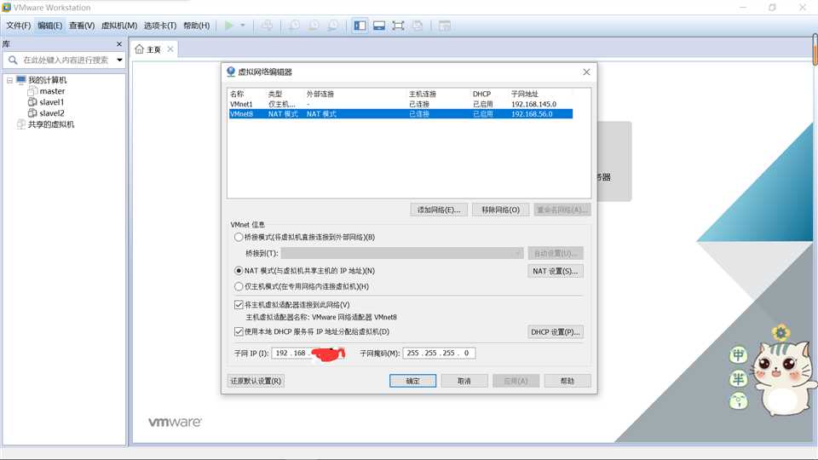Click subnet address 192.168.145.0 cell
The image size is (818, 460).
pyautogui.click(x=533, y=104)
